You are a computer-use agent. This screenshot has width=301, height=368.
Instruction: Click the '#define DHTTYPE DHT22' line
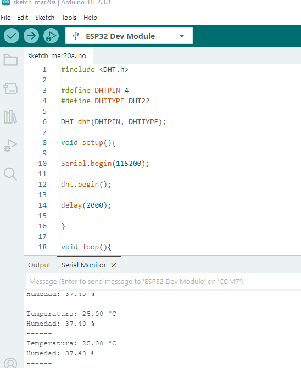pos(105,101)
